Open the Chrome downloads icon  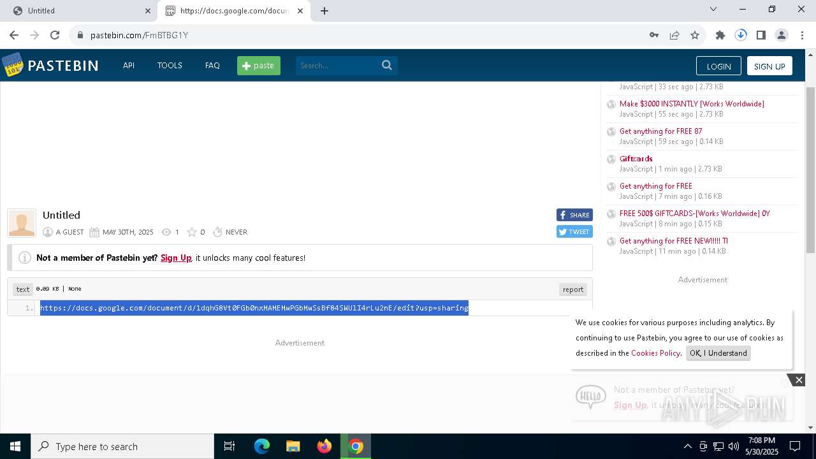(741, 35)
